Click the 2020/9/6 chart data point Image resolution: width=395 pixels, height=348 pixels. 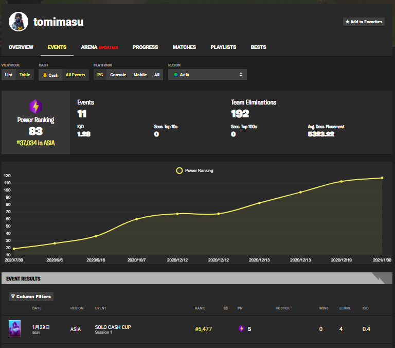pyautogui.click(x=55, y=243)
